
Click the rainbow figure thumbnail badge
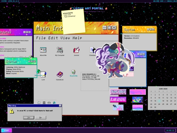138,100
